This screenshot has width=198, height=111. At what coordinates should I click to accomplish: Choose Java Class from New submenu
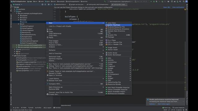pyautogui.click(x=118, y=23)
